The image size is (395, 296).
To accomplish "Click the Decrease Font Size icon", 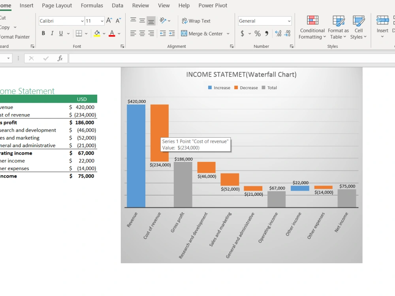I will [118, 21].
